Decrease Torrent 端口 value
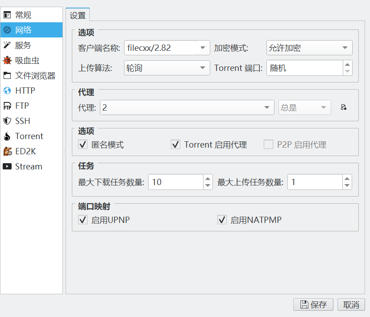Viewport: 370px width, 317px height. [x=347, y=71]
